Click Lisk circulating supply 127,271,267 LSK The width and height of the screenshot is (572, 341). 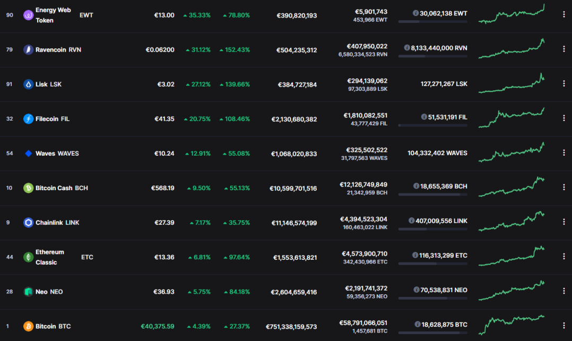pyautogui.click(x=444, y=84)
